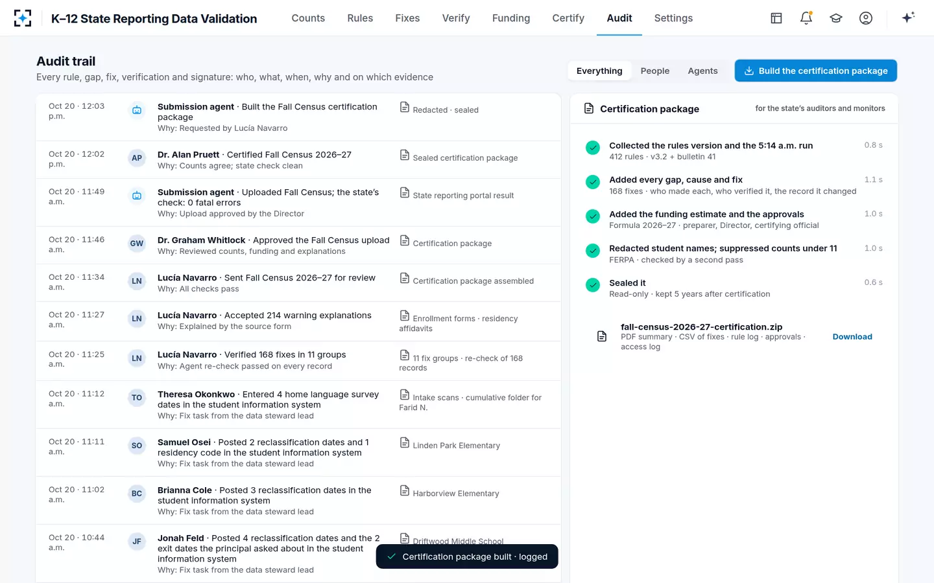Navigate to the Certify tab
Screen dimensions: 934x583
coord(568,18)
